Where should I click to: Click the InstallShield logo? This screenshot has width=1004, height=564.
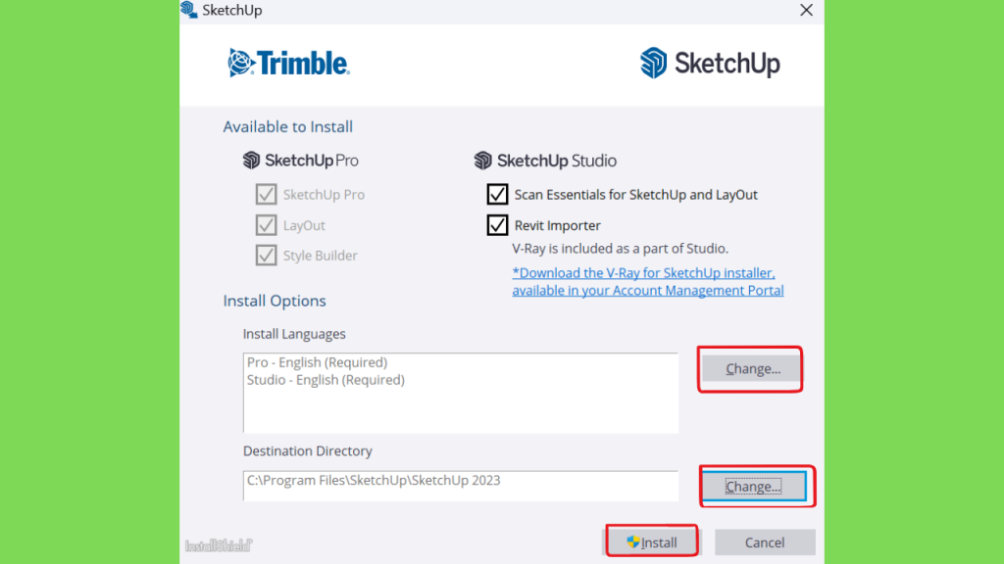click(x=219, y=545)
